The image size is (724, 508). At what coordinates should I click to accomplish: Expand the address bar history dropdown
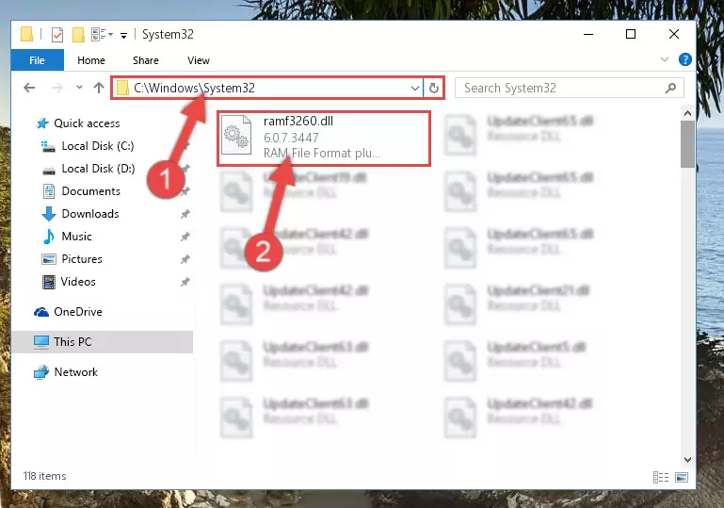(x=415, y=88)
